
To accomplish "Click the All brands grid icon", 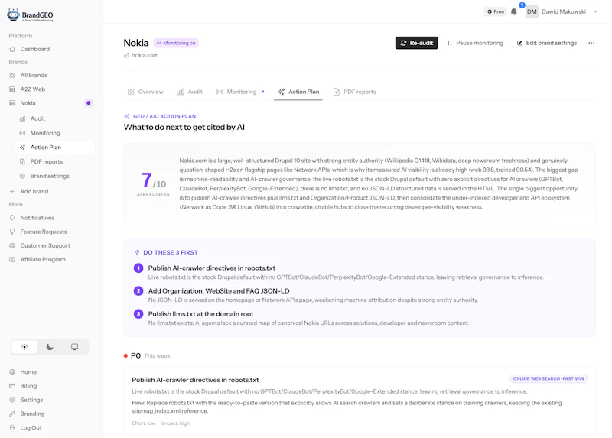I will pos(12,75).
